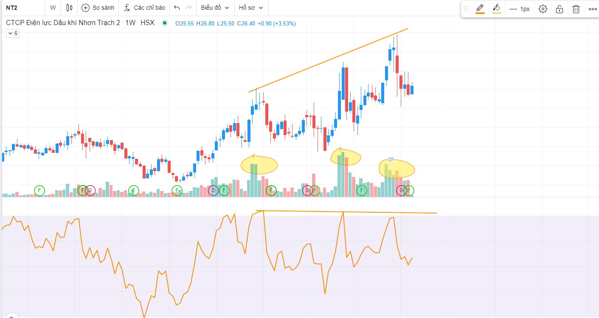Viewport: 599px width, 318px height.
Task: Redo the previously undone action
Action: tap(188, 8)
